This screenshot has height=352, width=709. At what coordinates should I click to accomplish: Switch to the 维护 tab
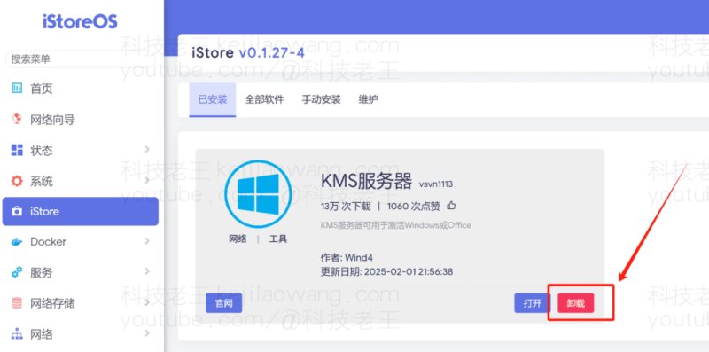pyautogui.click(x=368, y=99)
